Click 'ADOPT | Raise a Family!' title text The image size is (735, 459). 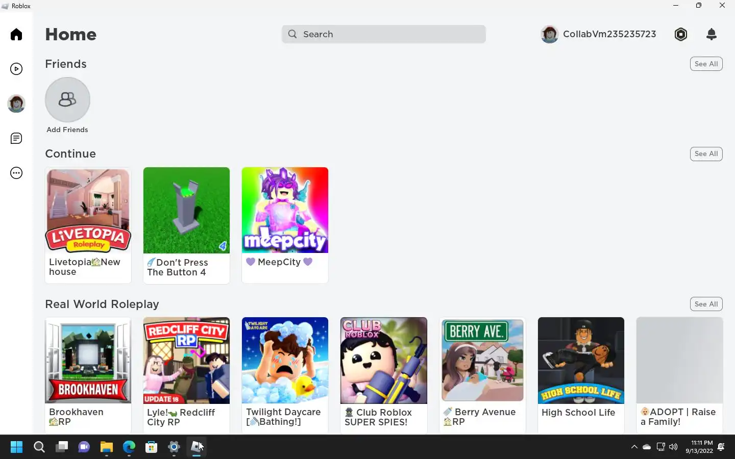click(678, 417)
